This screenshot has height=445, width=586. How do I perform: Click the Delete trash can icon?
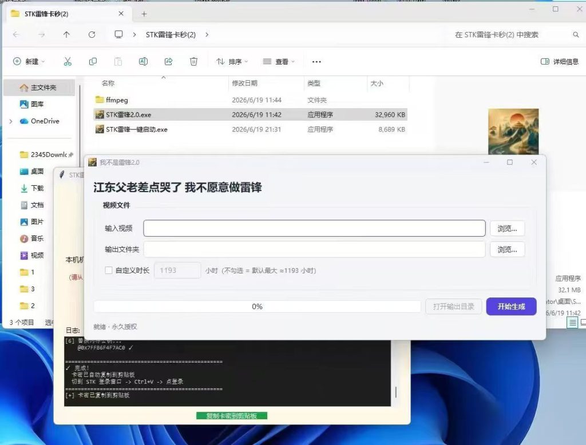193,61
